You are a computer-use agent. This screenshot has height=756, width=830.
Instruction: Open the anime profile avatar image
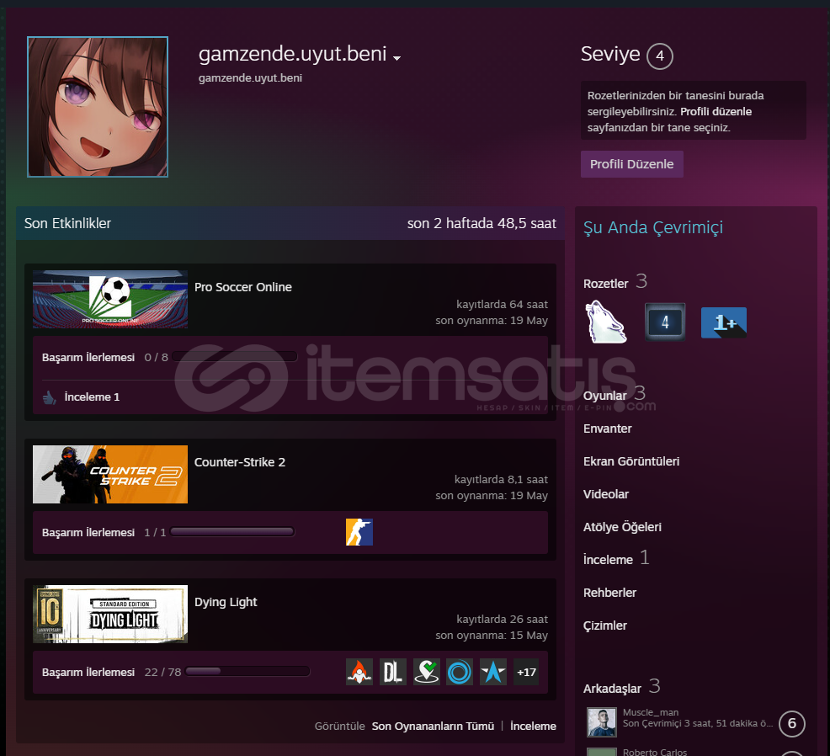pyautogui.click(x=98, y=107)
